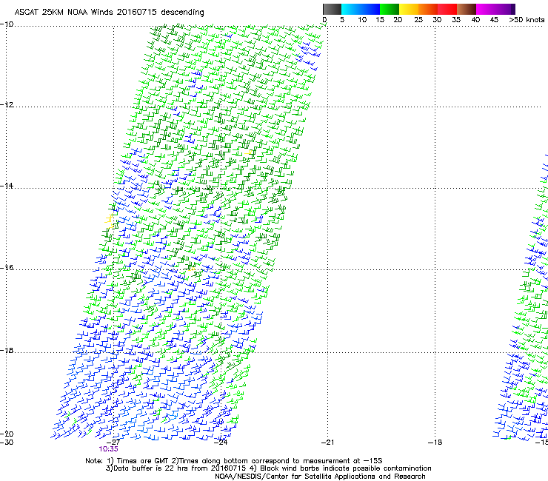Click the green 15-20 knots legend swatch
Screen dimensions: 548x481
390,9
